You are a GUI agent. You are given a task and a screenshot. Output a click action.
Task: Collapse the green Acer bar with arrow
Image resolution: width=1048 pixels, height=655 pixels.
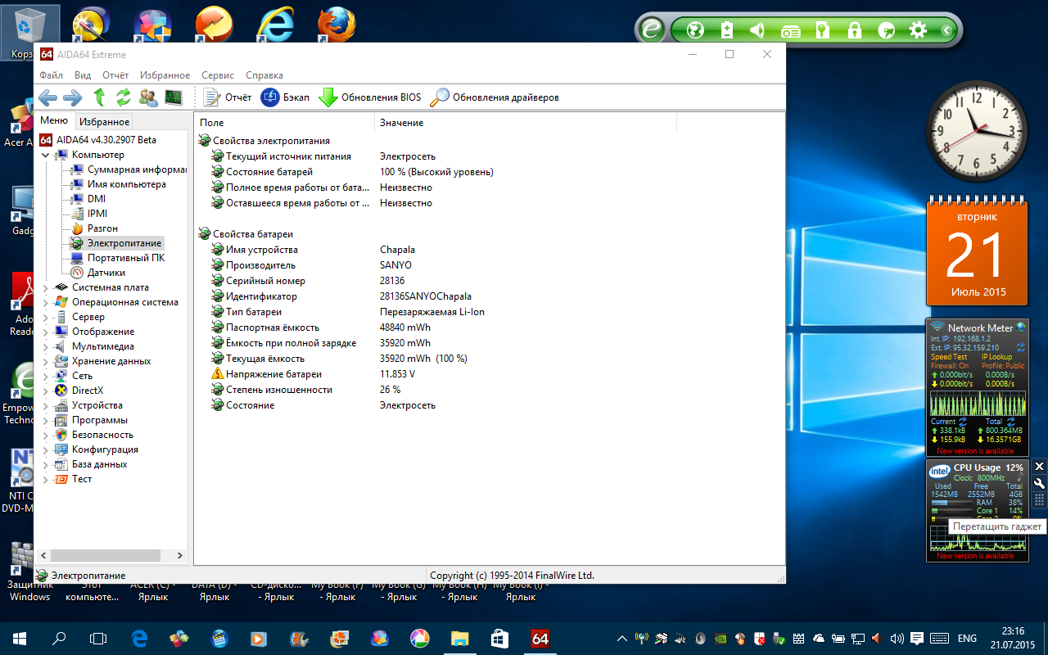tap(946, 31)
